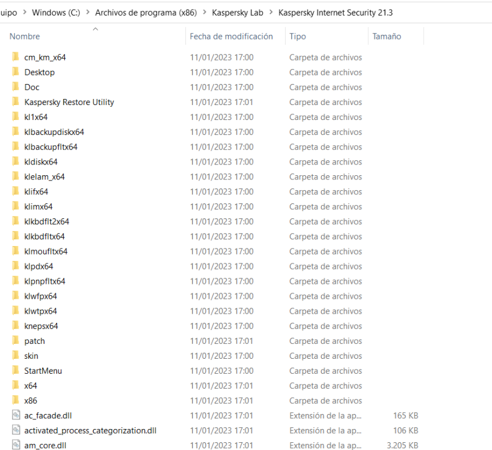Select the StartMenu folder icon
Screen dimensions: 492x450
coord(16,371)
